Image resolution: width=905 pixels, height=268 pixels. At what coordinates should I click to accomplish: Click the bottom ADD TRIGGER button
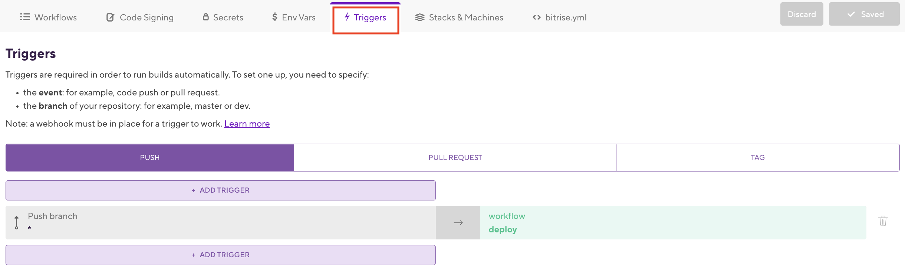click(220, 255)
